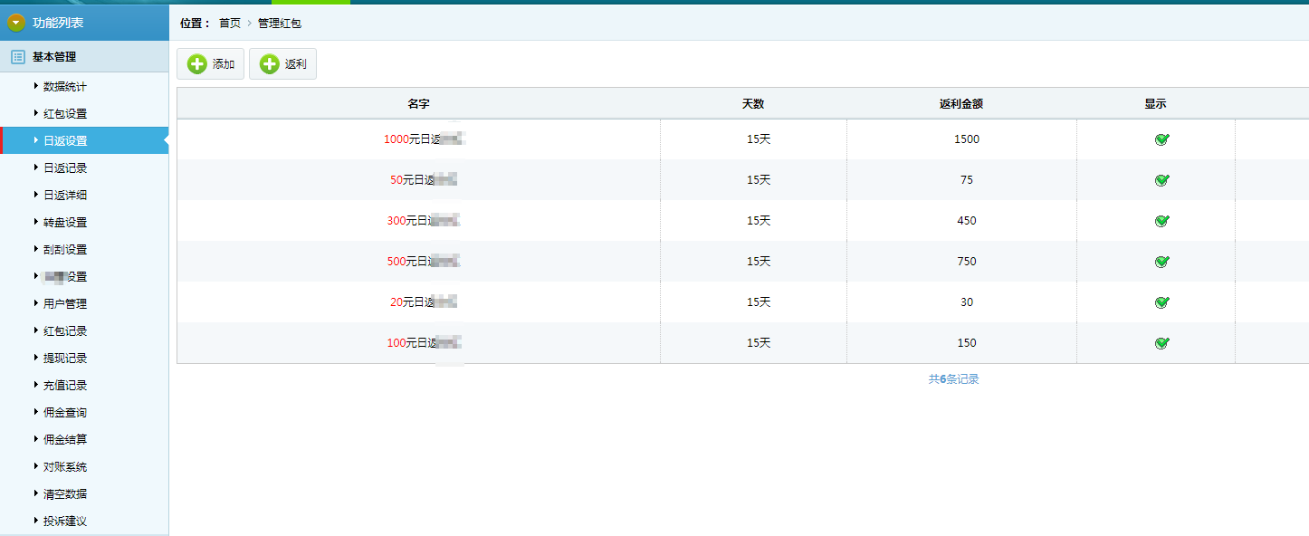Click the 75 rebate amount cell

point(967,180)
